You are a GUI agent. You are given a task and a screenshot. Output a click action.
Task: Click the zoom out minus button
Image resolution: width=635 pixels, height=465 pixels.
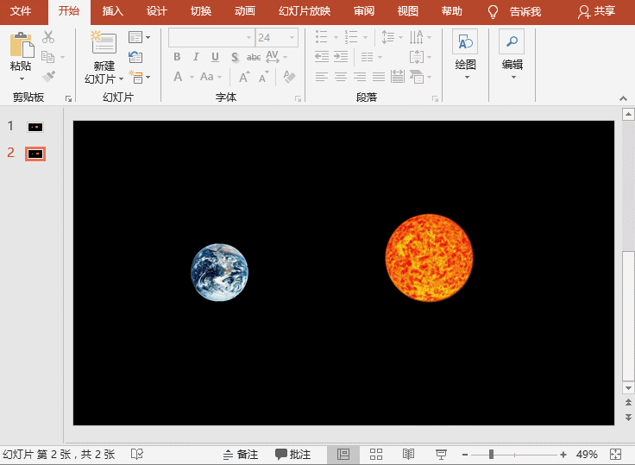click(465, 455)
